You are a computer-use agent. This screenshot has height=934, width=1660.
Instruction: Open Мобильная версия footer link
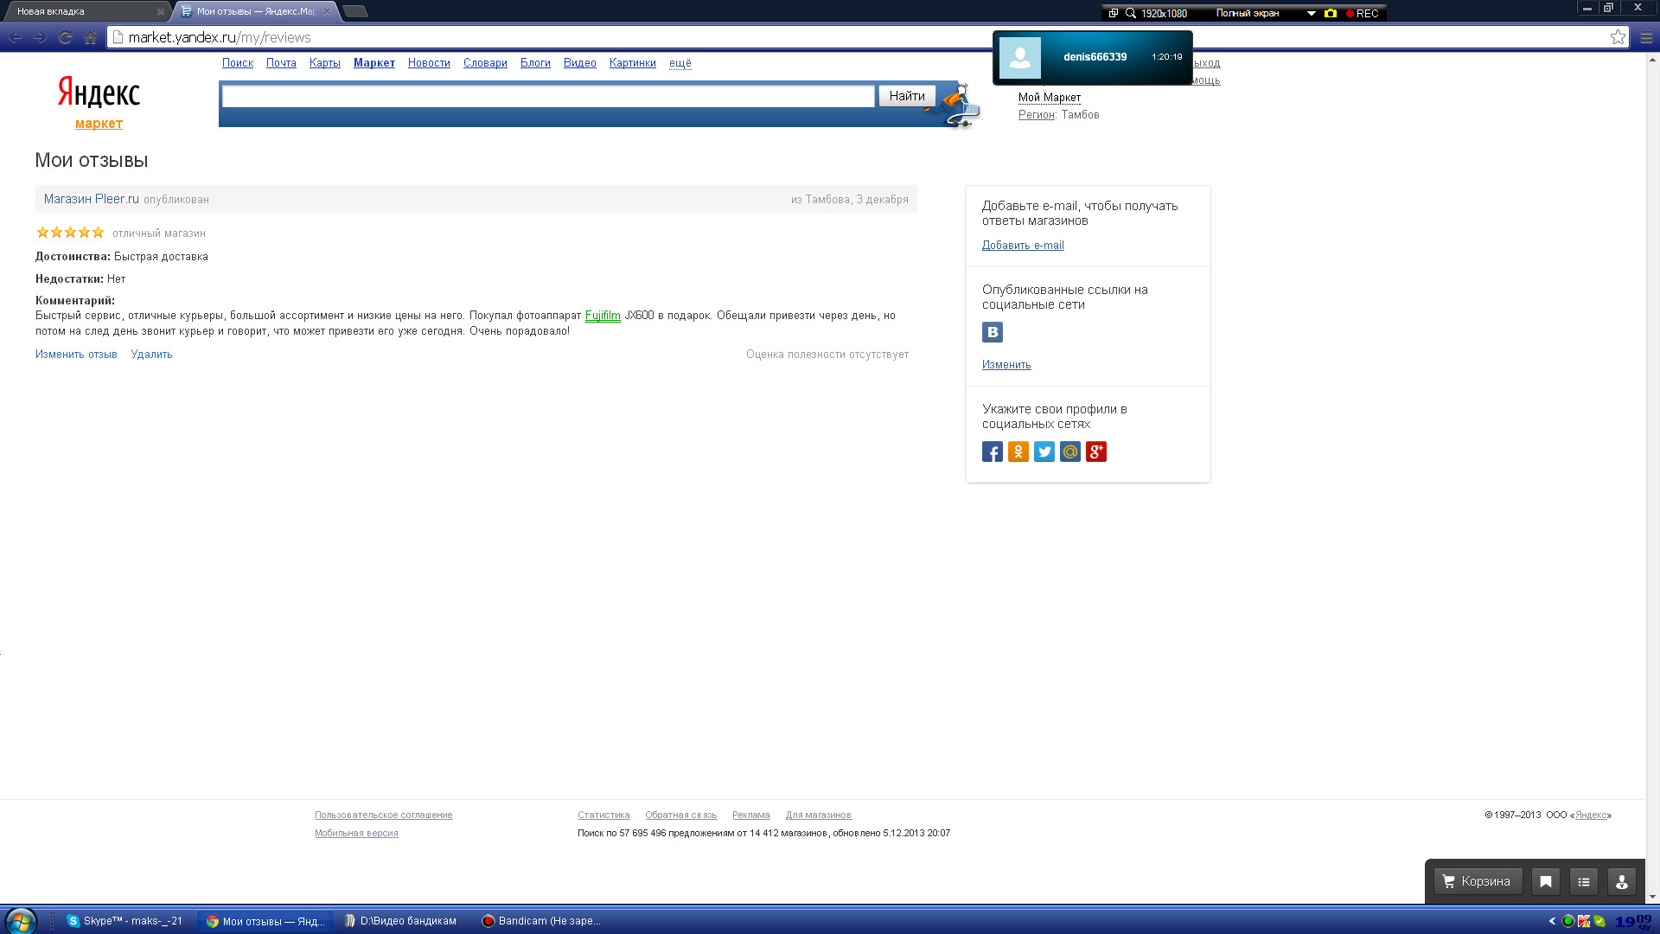tap(356, 834)
